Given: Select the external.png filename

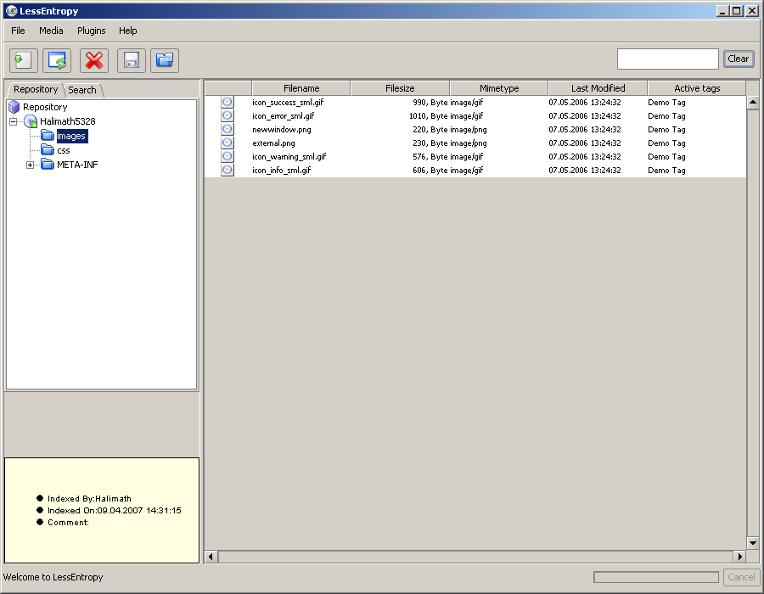Looking at the screenshot, I should [273, 143].
